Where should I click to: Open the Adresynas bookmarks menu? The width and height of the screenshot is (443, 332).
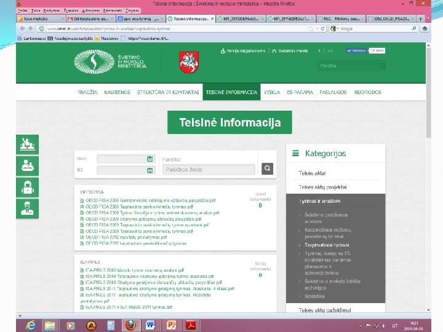click(x=90, y=10)
